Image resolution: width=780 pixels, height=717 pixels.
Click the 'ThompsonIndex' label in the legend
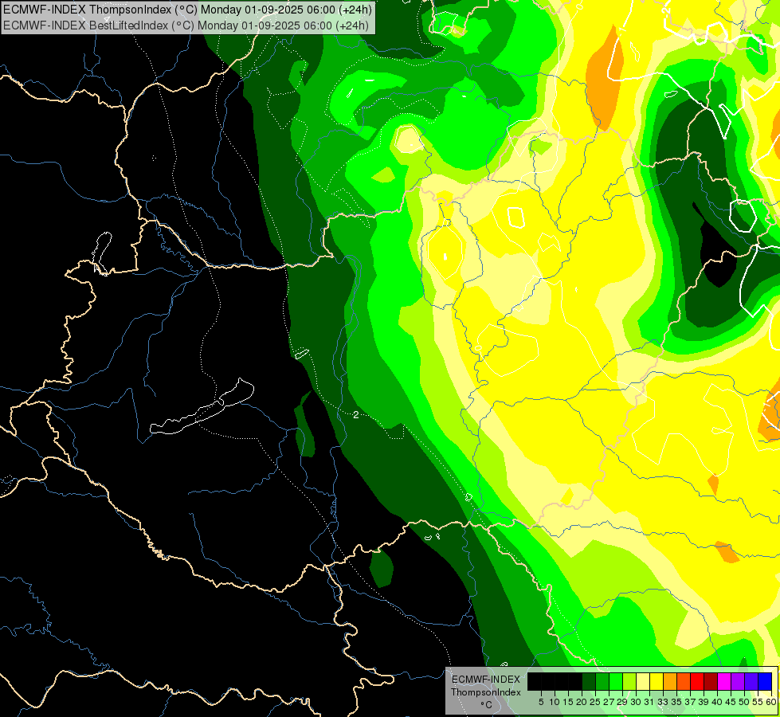[486, 692]
